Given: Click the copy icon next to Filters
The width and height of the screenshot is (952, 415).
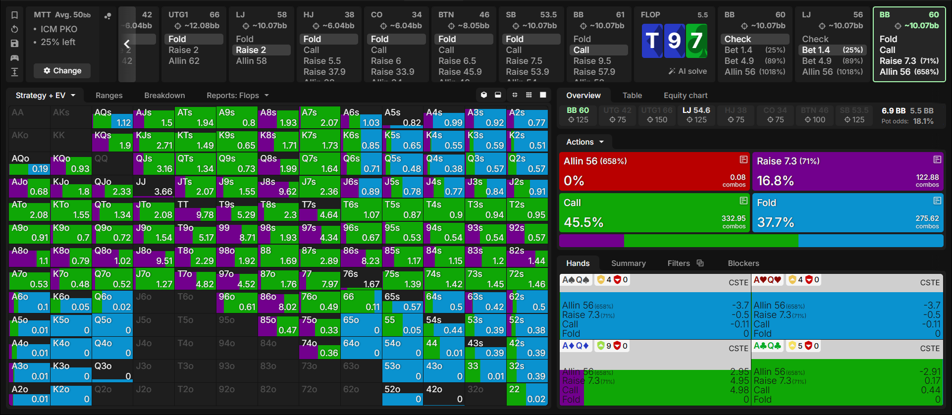Looking at the screenshot, I should (700, 263).
